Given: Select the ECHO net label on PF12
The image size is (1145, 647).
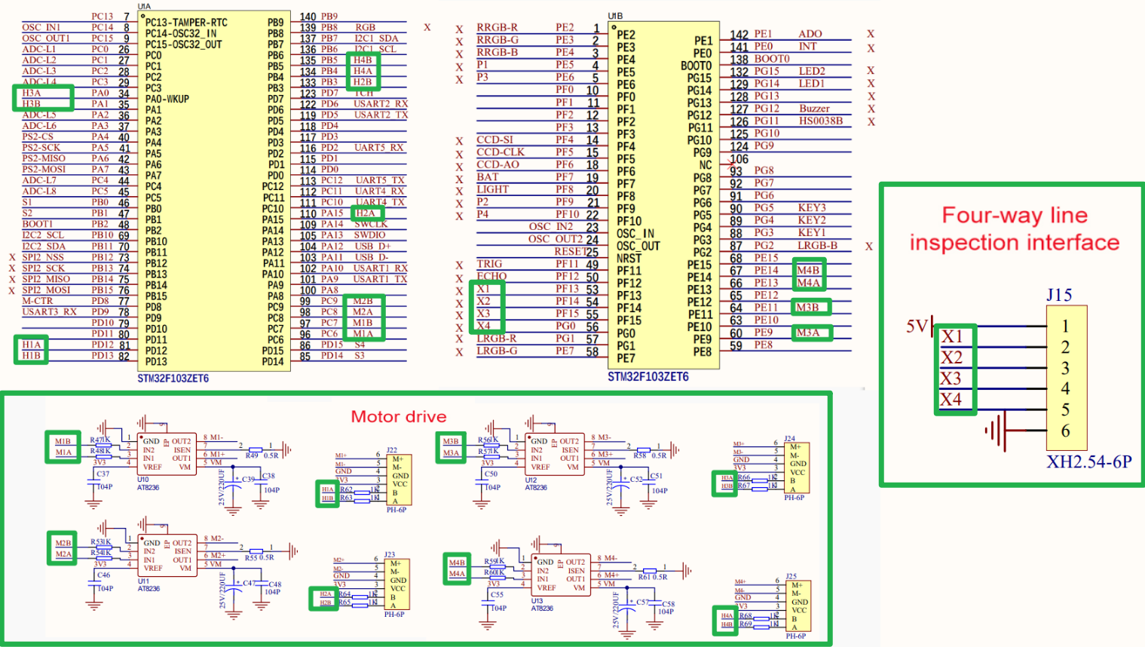Looking at the screenshot, I should tap(491, 276).
